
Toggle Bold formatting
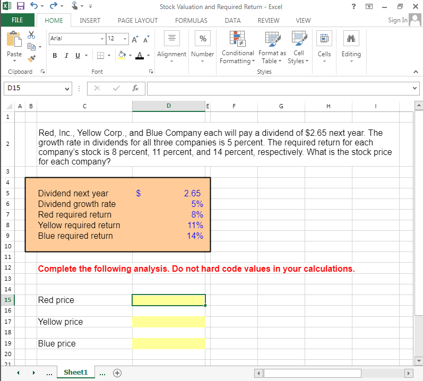[x=55, y=56]
